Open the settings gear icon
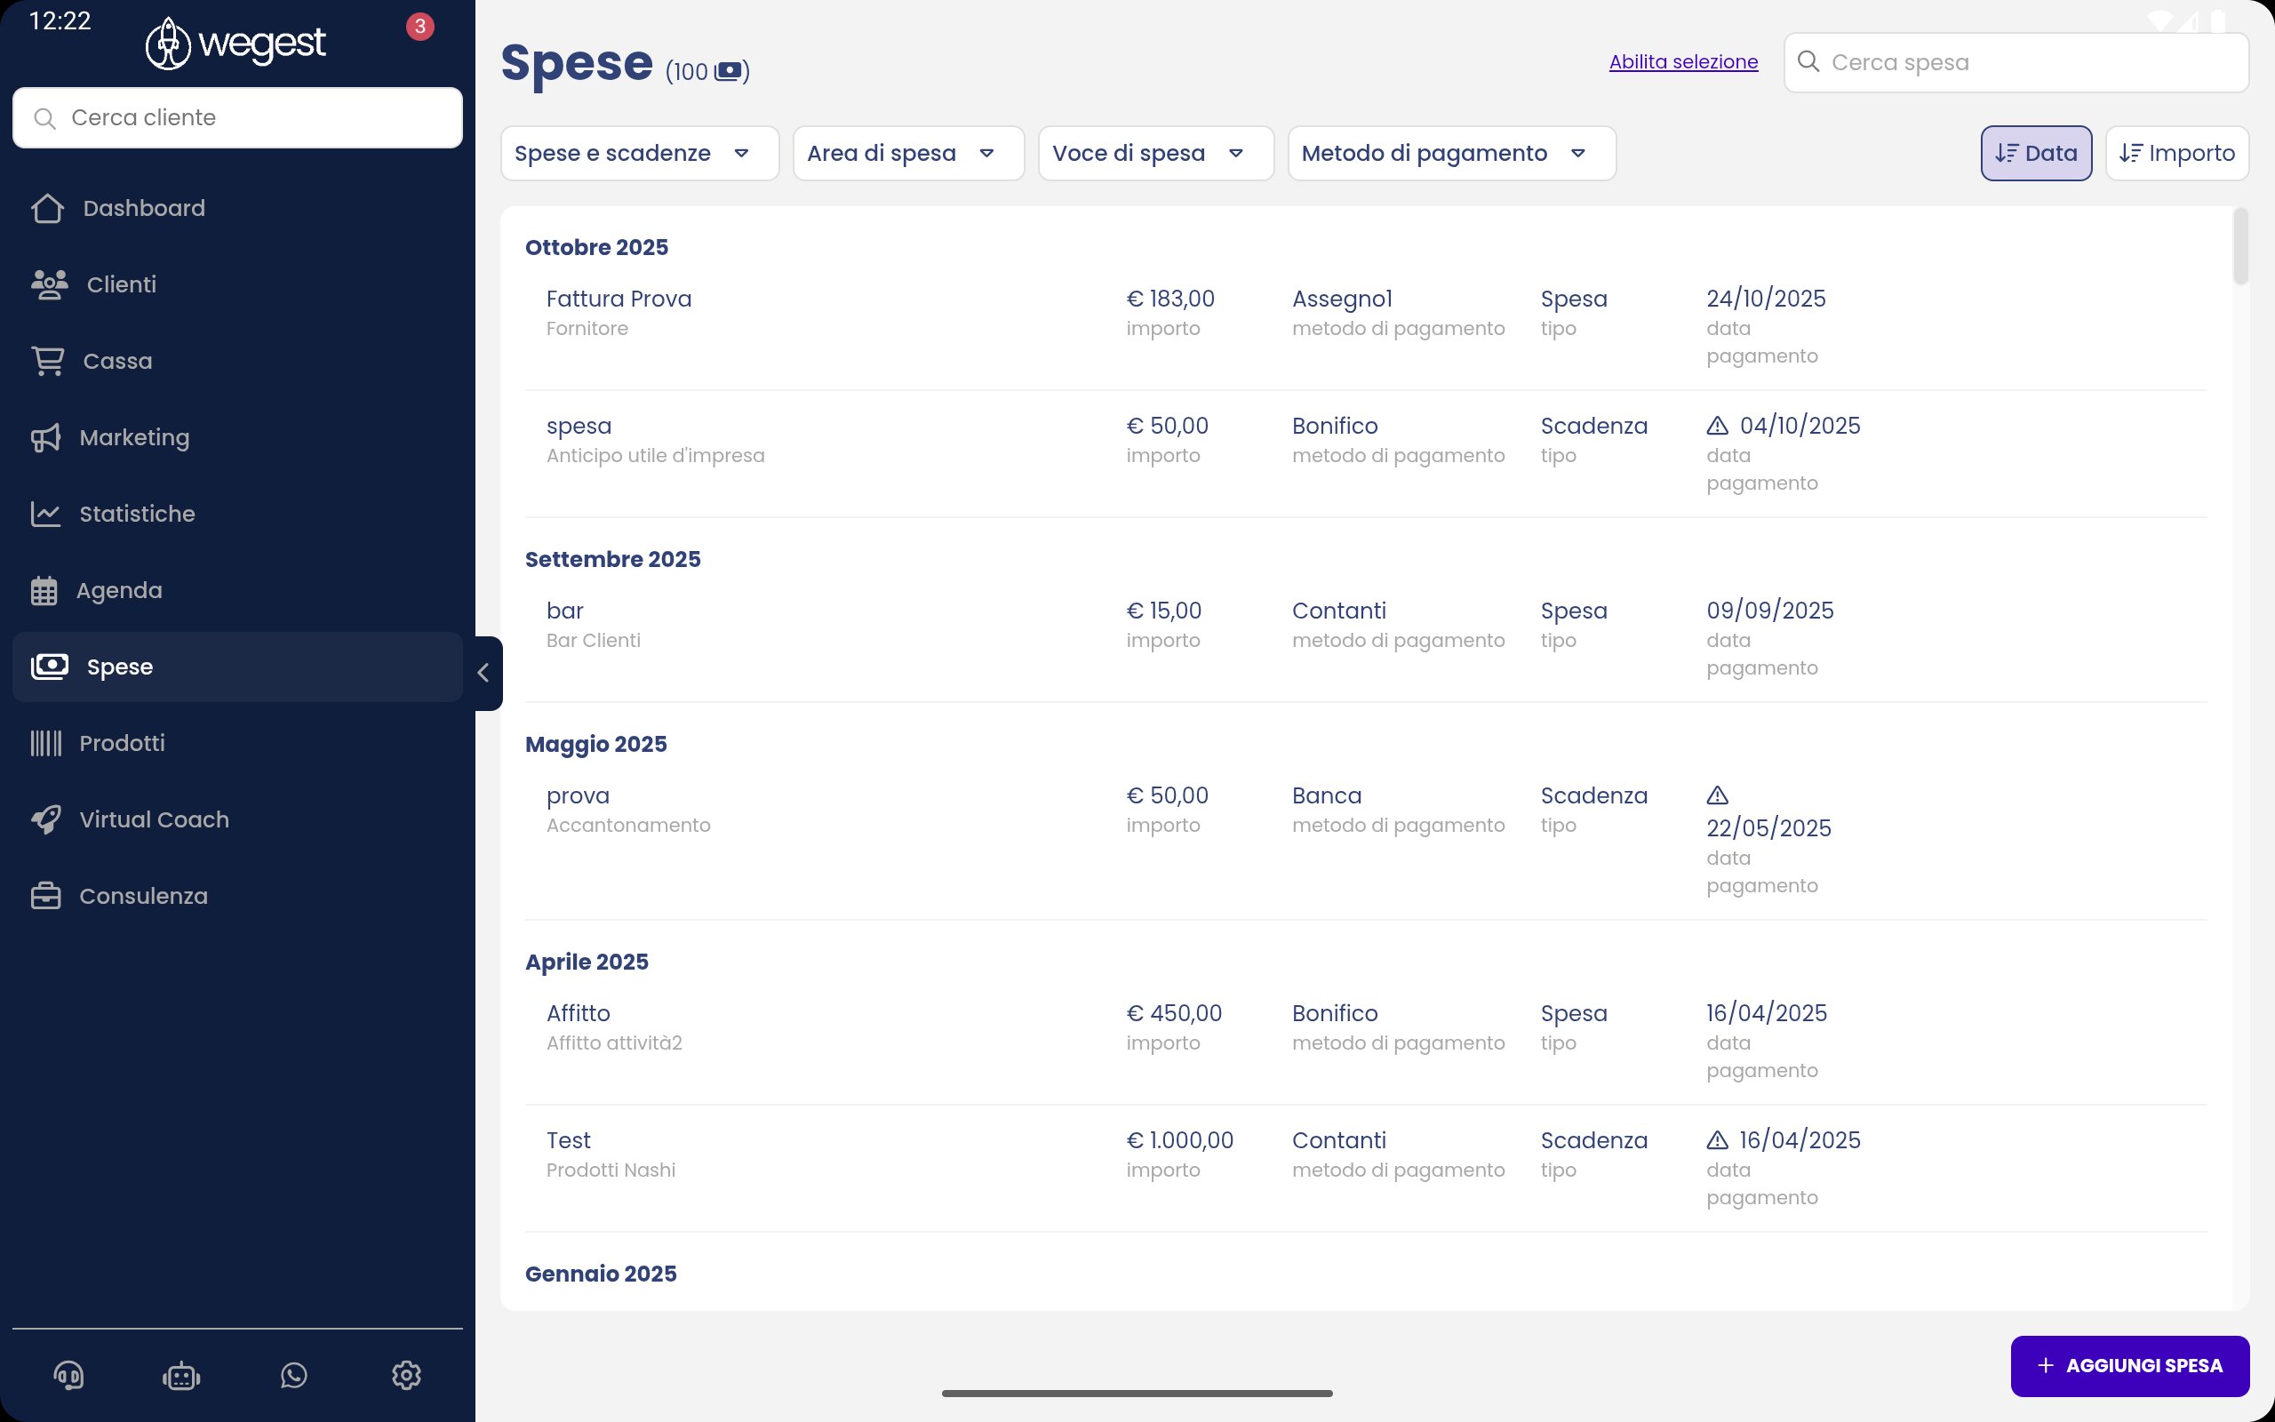Image resolution: width=2275 pixels, height=1422 pixels. [406, 1375]
